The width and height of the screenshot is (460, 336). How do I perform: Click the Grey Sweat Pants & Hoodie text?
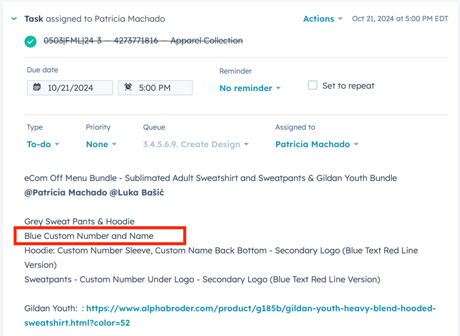coord(80,222)
